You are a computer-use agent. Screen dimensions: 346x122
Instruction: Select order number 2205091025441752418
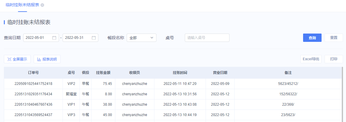[33, 84]
